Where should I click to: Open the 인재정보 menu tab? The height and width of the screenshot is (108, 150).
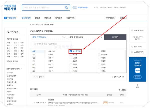click(x=59, y=18)
